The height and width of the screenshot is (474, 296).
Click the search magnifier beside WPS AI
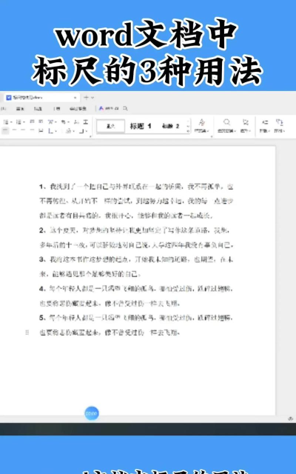[x=125, y=108]
